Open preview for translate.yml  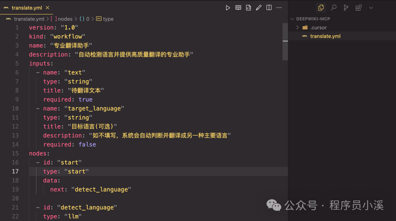tap(238, 7)
